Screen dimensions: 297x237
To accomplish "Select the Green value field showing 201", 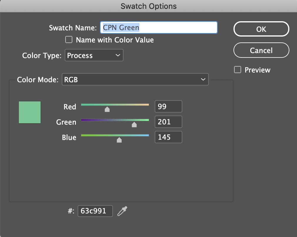I will [168, 122].
